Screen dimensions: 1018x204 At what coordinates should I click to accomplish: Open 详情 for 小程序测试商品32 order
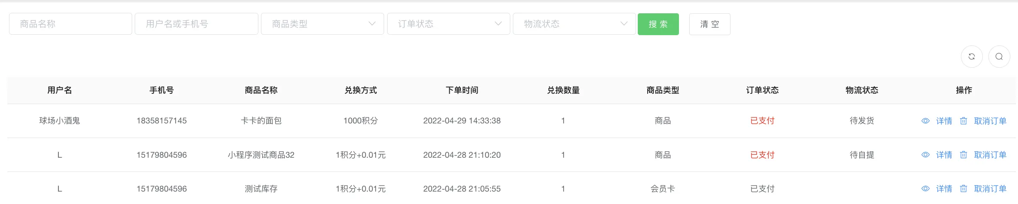[x=944, y=155]
